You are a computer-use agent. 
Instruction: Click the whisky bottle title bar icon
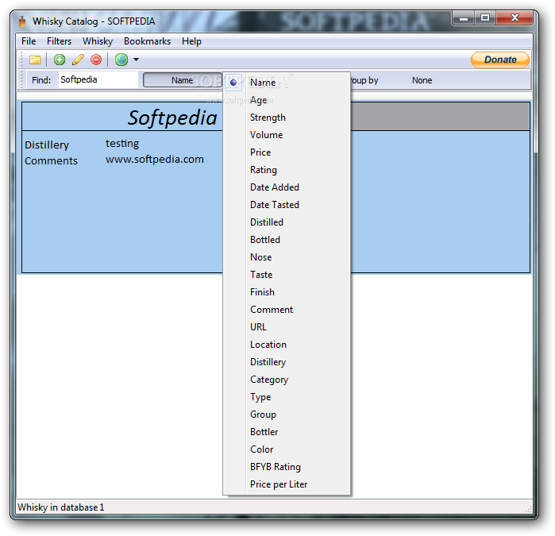(x=22, y=21)
